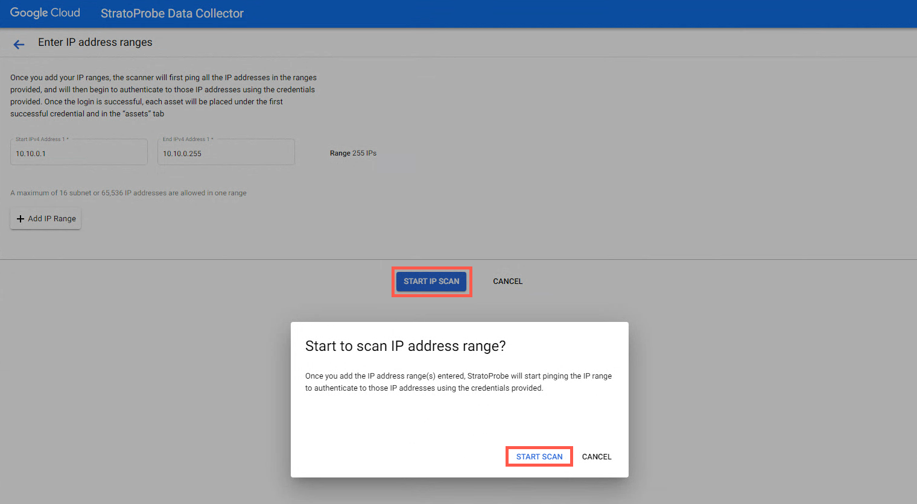Click the paragraph about scanner pinging IP addresses

(x=163, y=95)
